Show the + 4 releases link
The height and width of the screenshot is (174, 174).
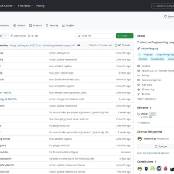[143, 123]
